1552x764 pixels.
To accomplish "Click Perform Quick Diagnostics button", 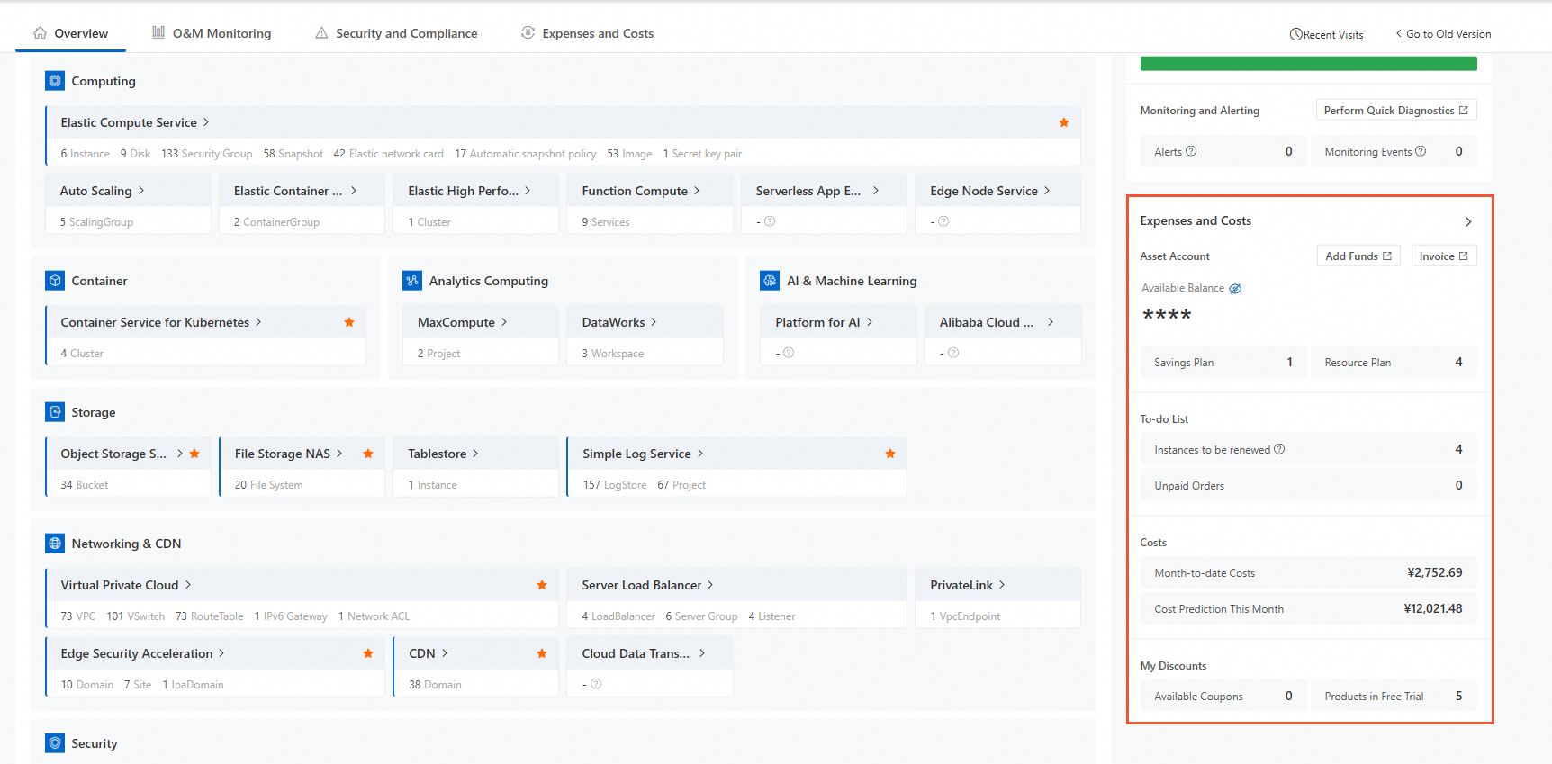I will (x=1396, y=111).
